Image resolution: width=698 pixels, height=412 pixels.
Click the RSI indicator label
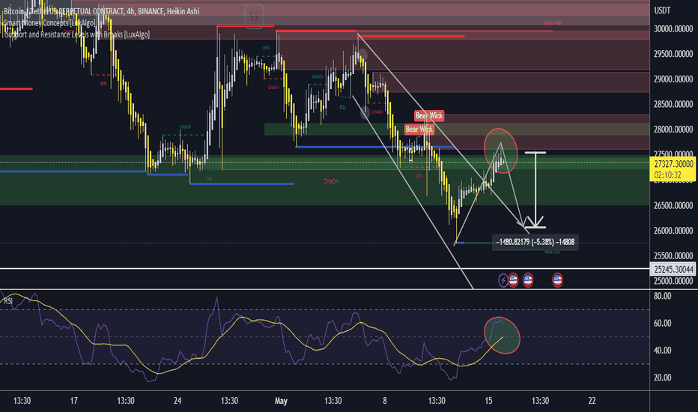(x=8, y=301)
